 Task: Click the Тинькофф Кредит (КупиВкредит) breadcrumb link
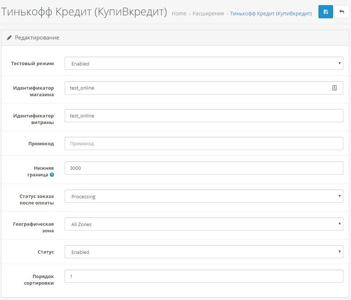[x=271, y=14]
